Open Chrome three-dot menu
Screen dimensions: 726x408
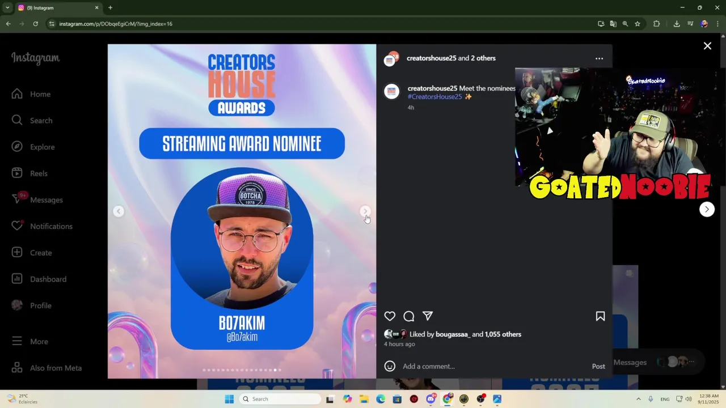click(717, 24)
